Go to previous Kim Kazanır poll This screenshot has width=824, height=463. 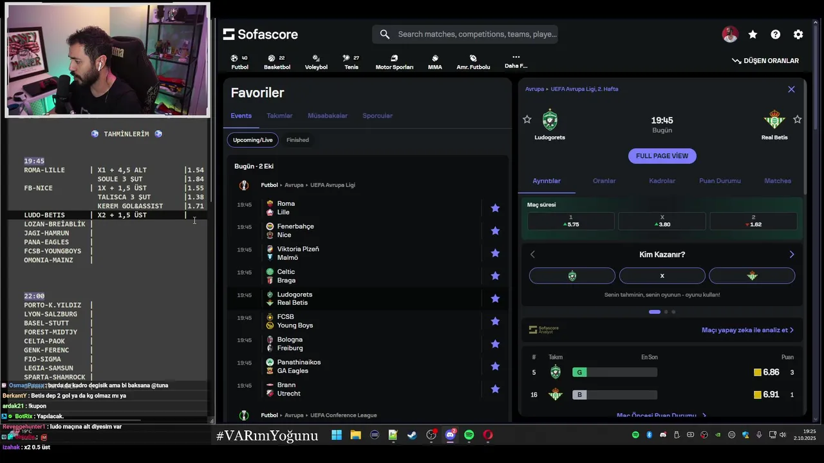pyautogui.click(x=532, y=255)
